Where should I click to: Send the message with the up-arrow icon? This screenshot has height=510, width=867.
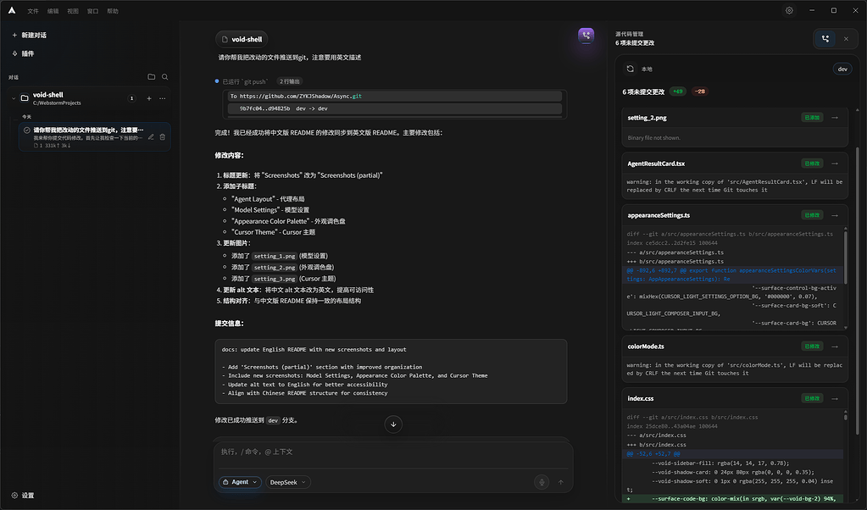click(x=561, y=482)
